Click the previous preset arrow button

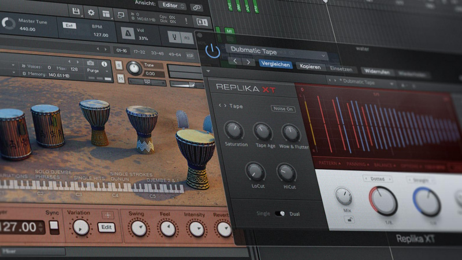[x=235, y=61]
